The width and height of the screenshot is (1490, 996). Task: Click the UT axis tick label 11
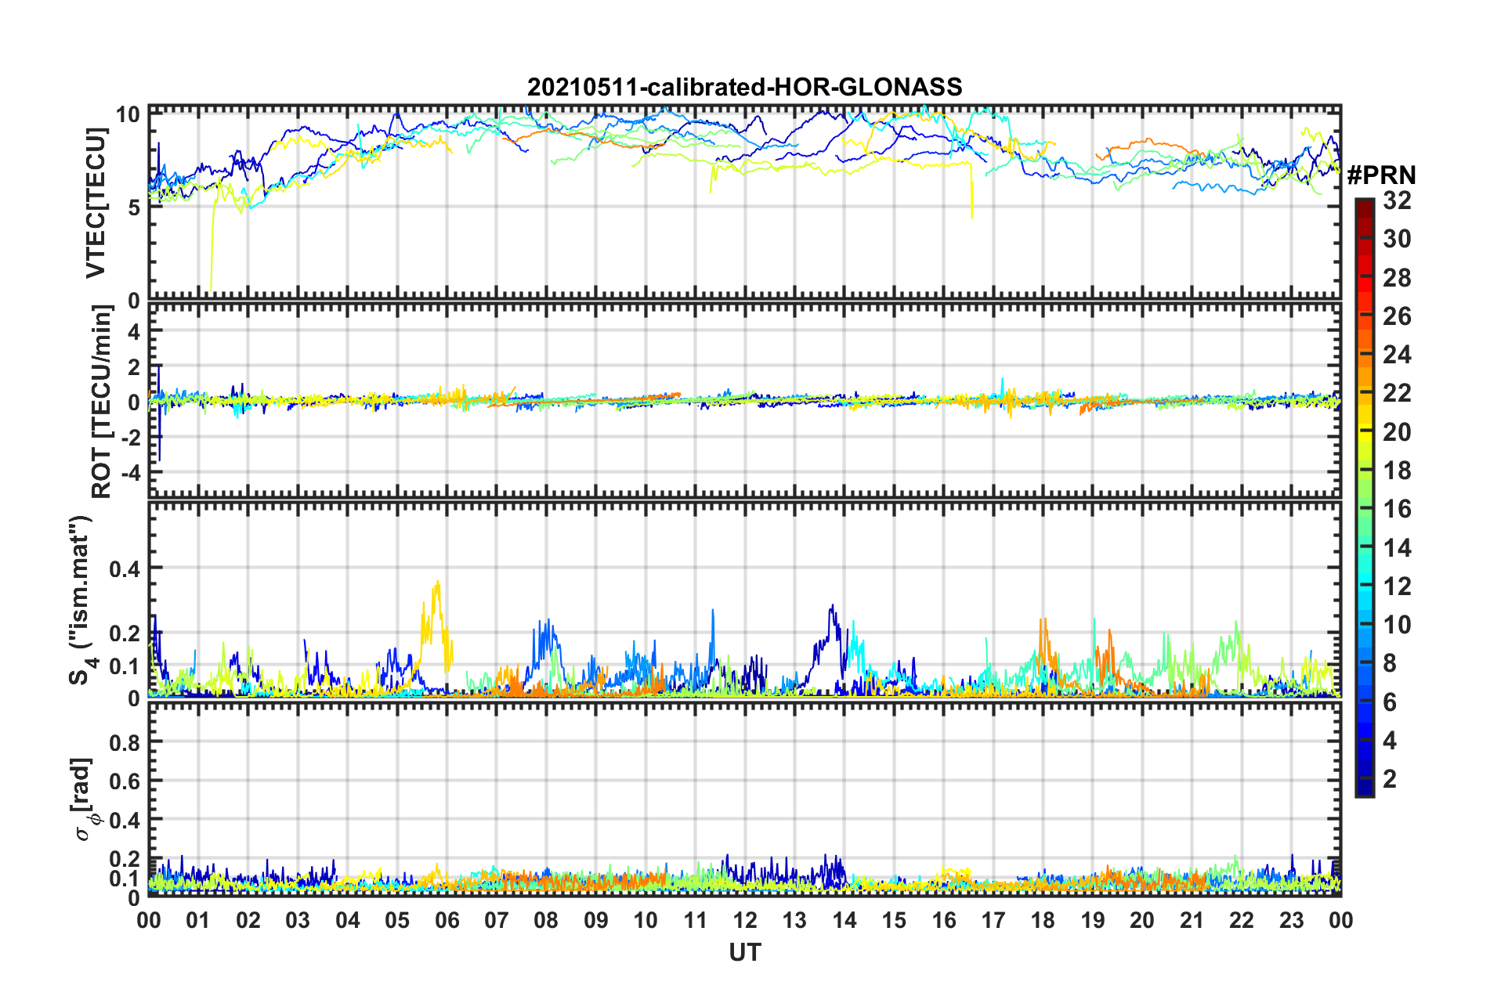click(696, 920)
